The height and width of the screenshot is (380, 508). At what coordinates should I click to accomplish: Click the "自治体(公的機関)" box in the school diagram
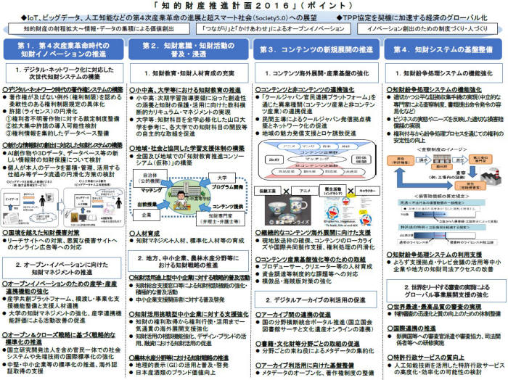point(149,178)
